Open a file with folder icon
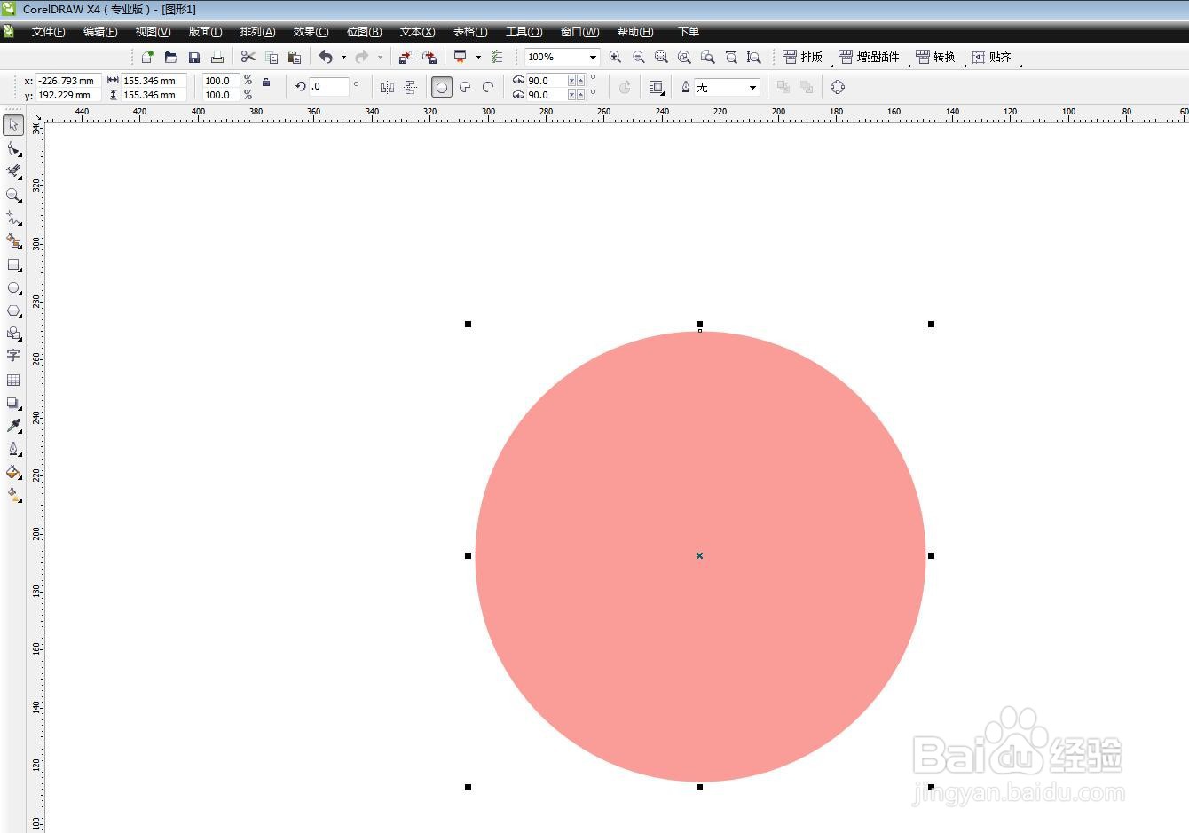 (170, 57)
